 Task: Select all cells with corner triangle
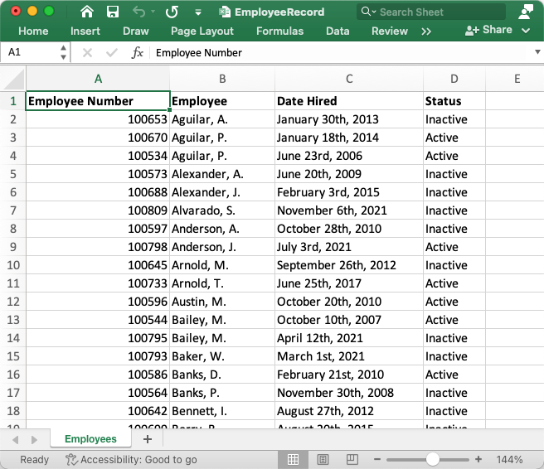pyautogui.click(x=13, y=79)
